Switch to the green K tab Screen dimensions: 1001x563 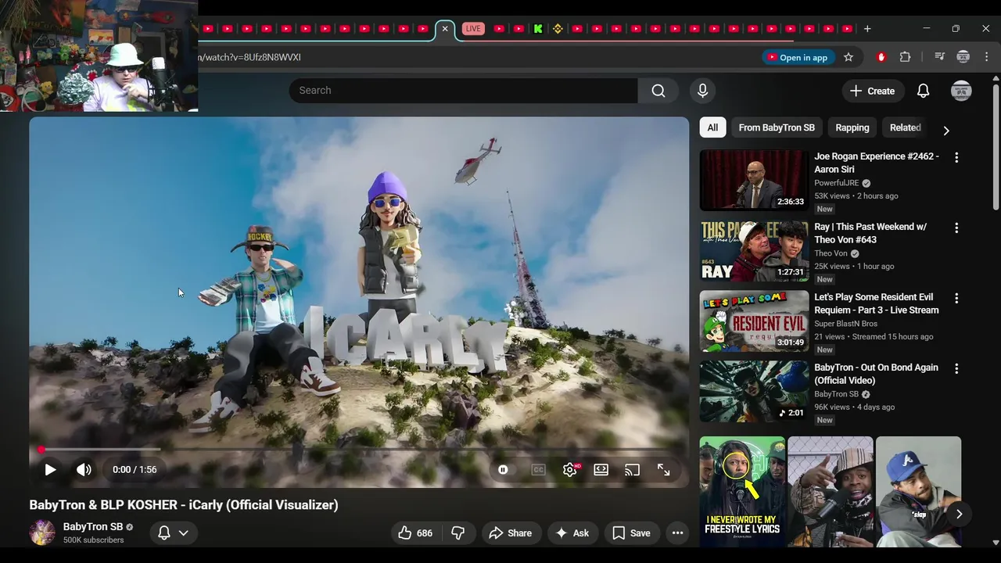tap(538, 29)
